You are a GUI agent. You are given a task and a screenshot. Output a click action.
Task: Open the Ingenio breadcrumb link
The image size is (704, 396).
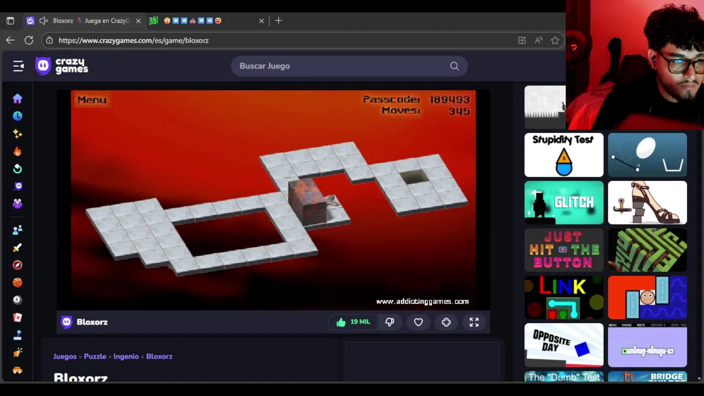click(x=126, y=356)
